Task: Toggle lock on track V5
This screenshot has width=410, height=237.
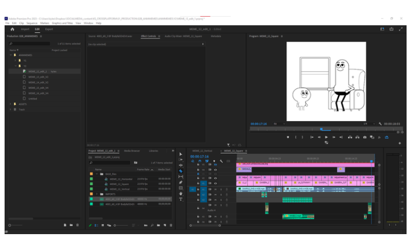Action: pos(198,165)
